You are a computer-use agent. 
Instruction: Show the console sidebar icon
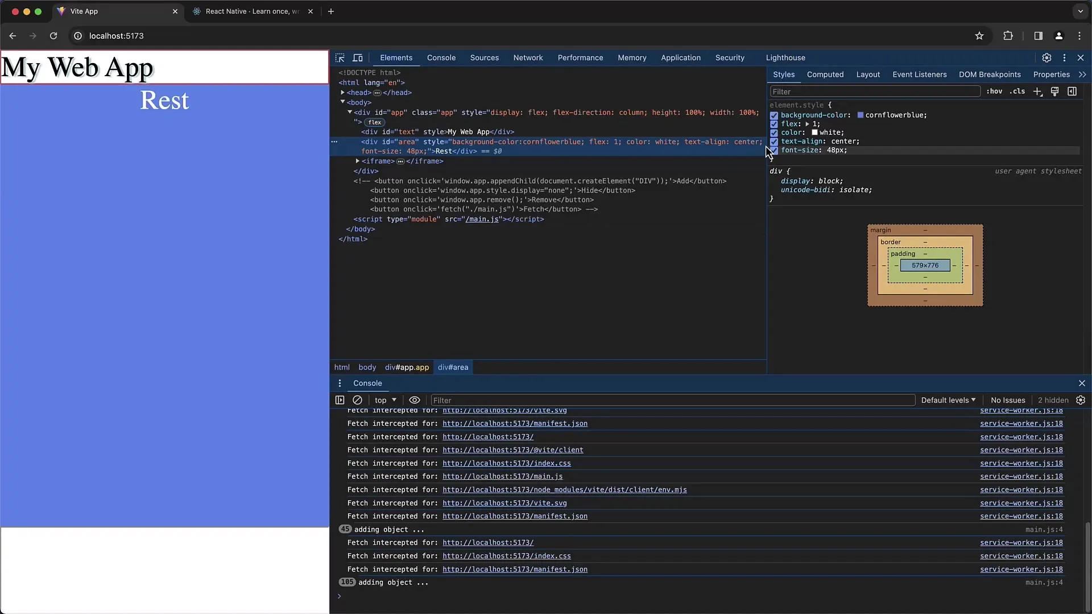point(340,400)
